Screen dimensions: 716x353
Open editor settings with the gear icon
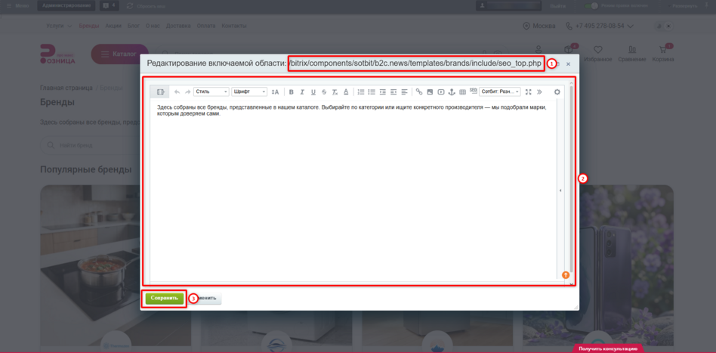(x=557, y=92)
